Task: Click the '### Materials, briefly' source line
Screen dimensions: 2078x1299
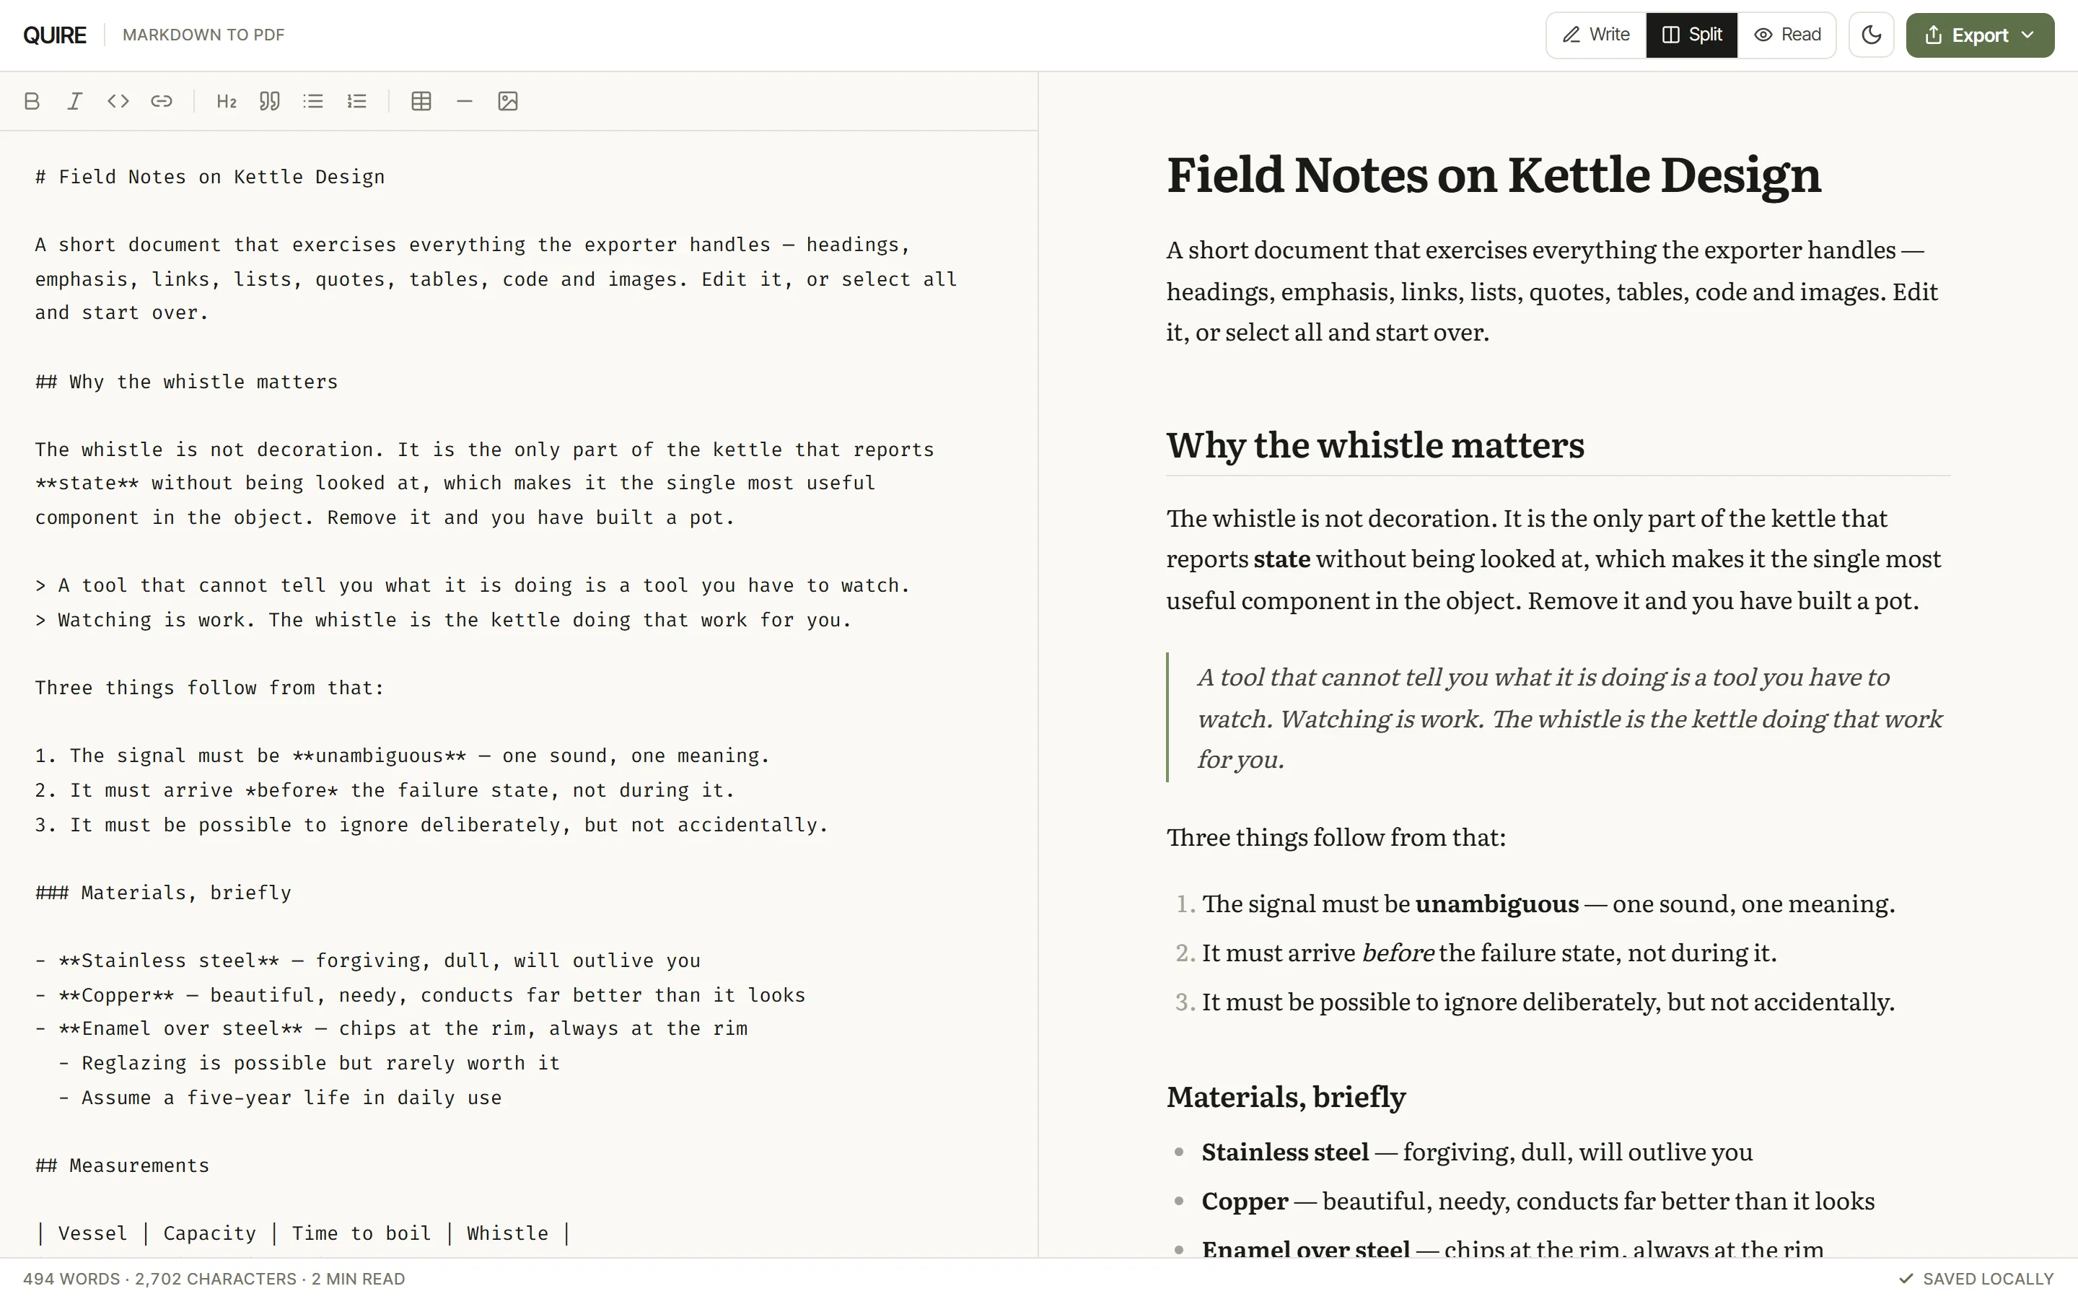Action: [x=163, y=893]
